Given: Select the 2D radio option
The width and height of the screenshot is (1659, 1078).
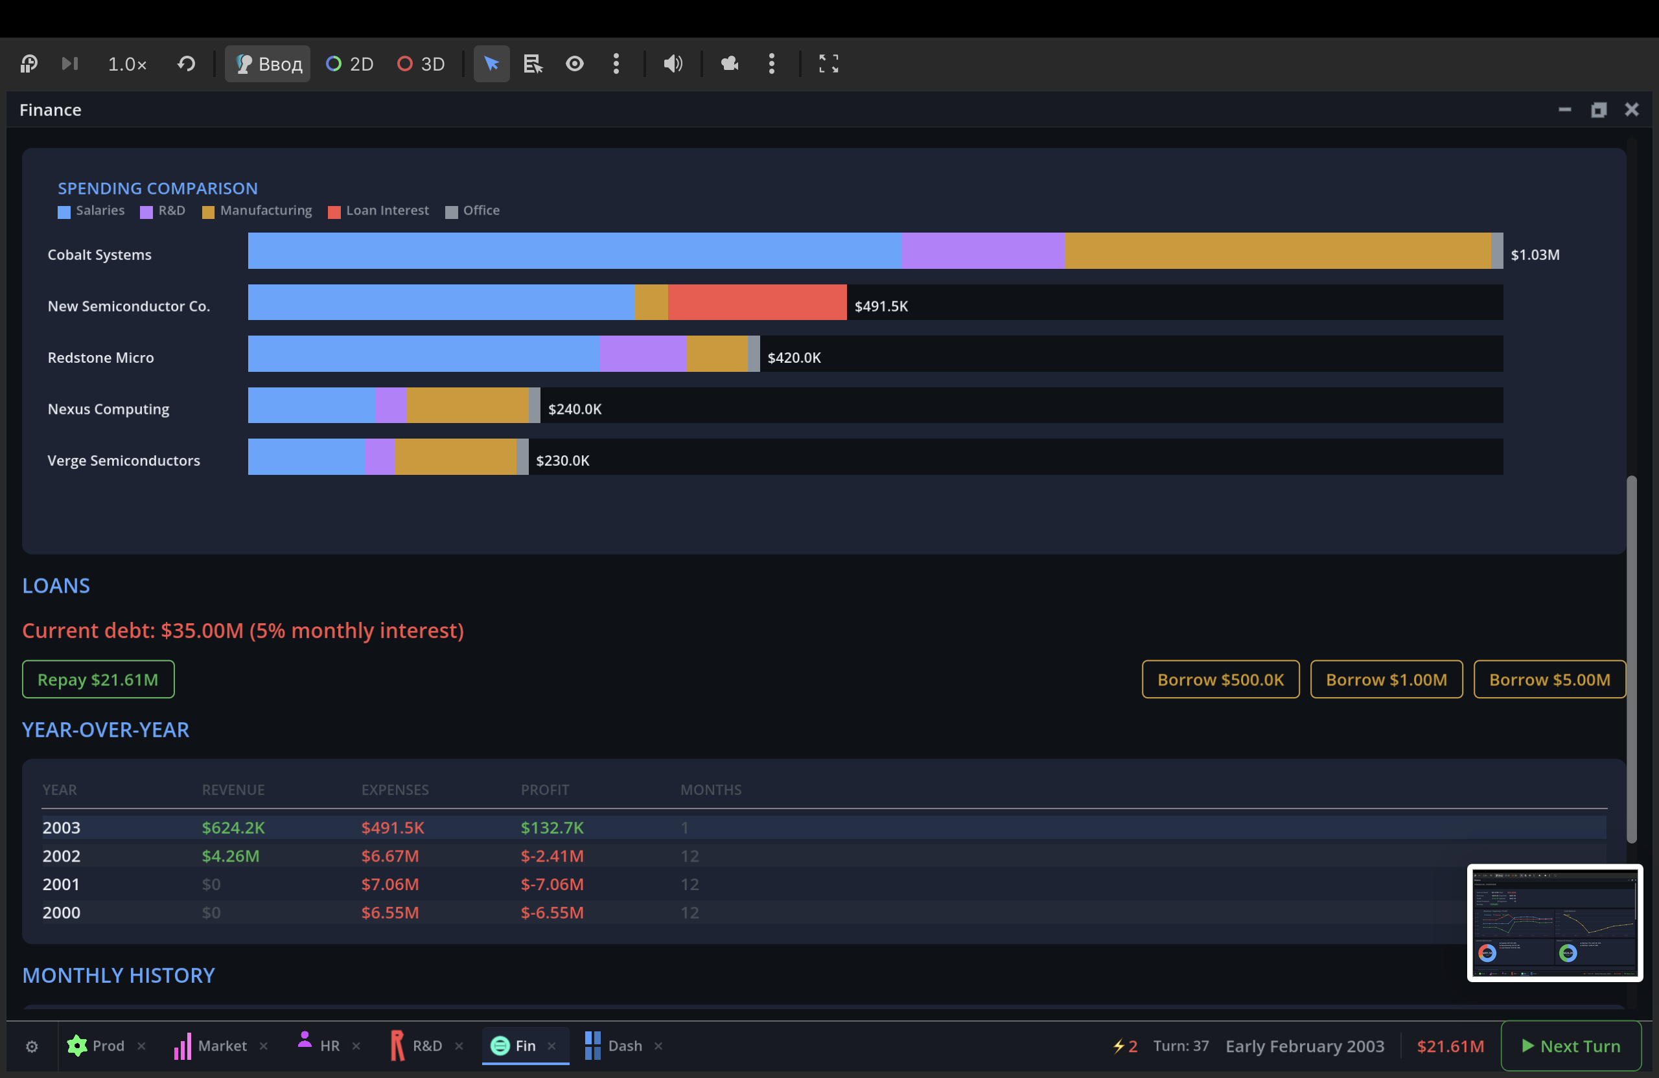Looking at the screenshot, I should pyautogui.click(x=350, y=64).
